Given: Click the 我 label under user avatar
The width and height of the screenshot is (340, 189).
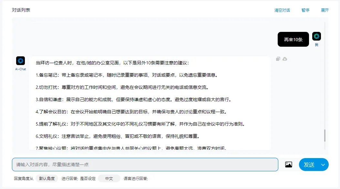Looking at the screenshot, I should tap(316, 45).
